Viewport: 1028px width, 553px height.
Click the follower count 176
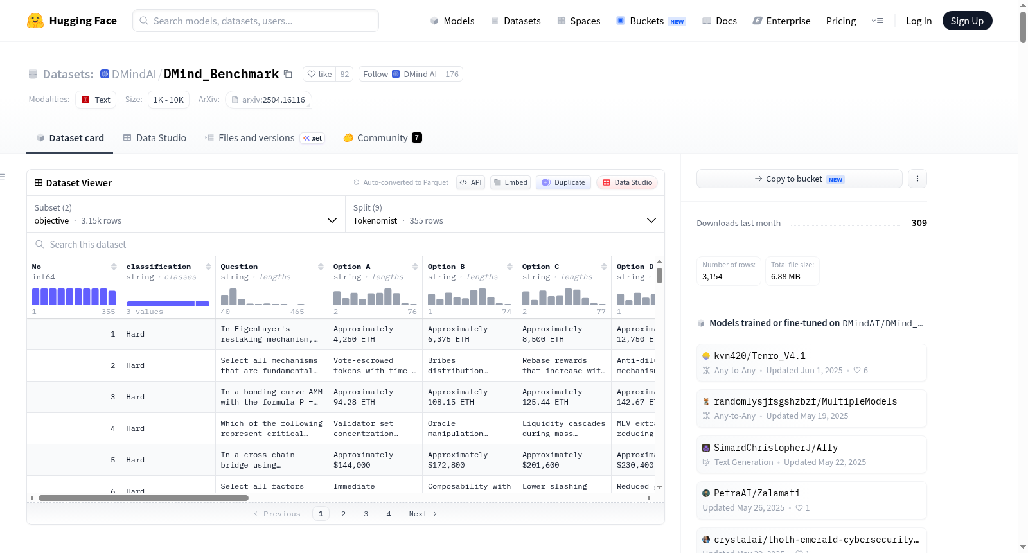point(452,74)
